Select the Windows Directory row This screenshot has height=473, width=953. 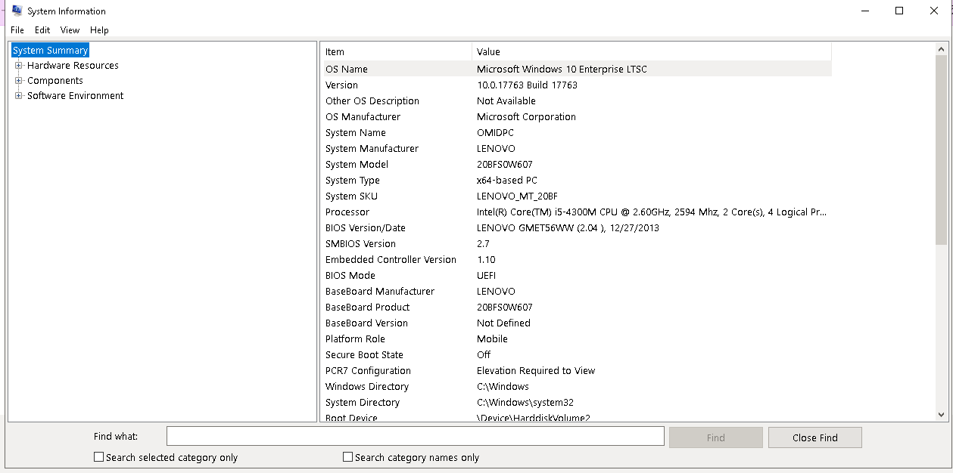click(x=576, y=387)
